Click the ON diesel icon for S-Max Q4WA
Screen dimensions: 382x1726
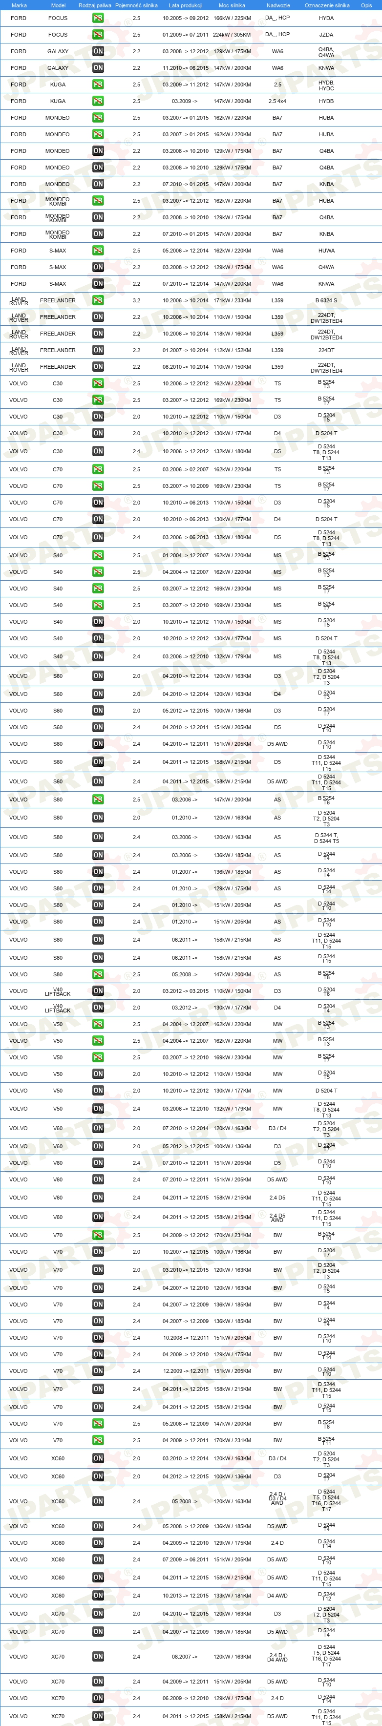tap(98, 267)
